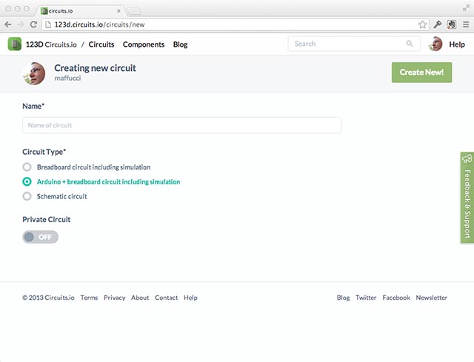The image size is (474, 362).
Task: Open the Feedback & Support side tab
Action: pos(467,197)
